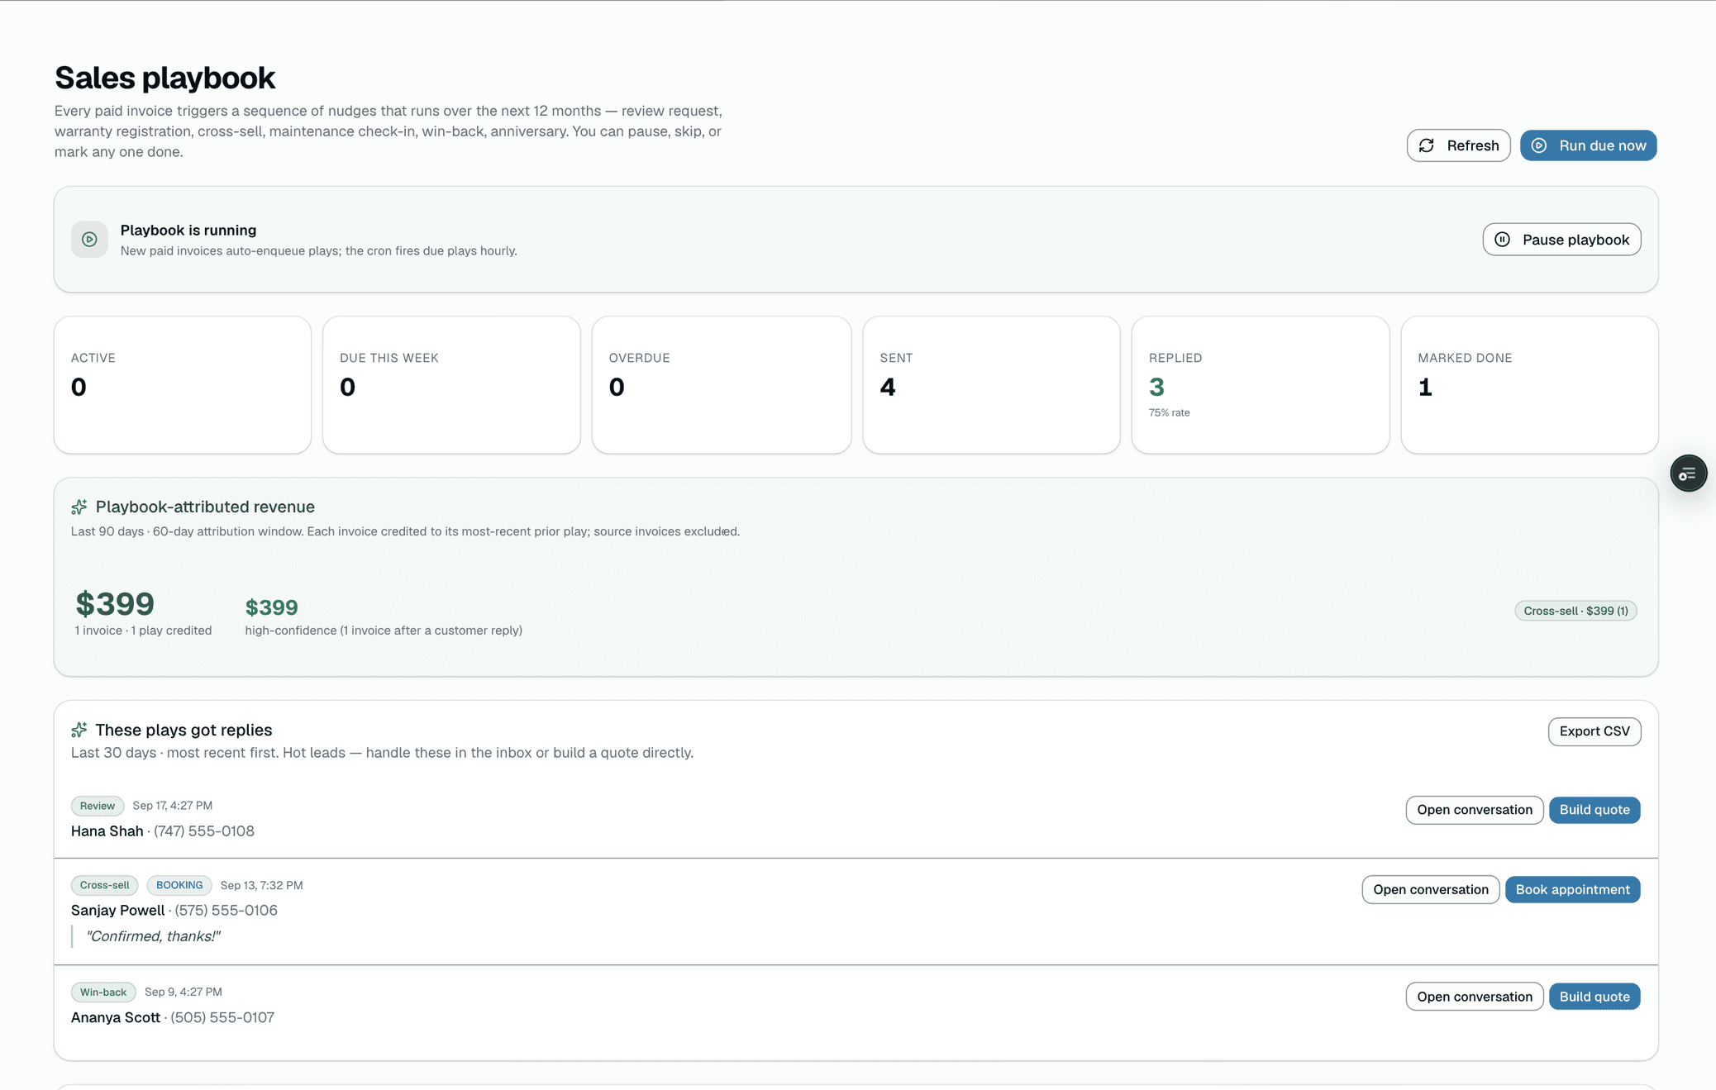This screenshot has width=1716, height=1090.
Task: Open the floating side panel icon
Action: [1688, 474]
